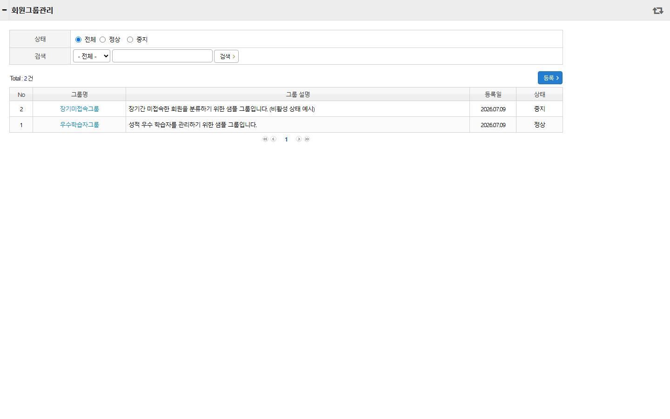Viewport: 670px width, 419px height.
Task: Go to first page with double-left arrow
Action: (265, 139)
